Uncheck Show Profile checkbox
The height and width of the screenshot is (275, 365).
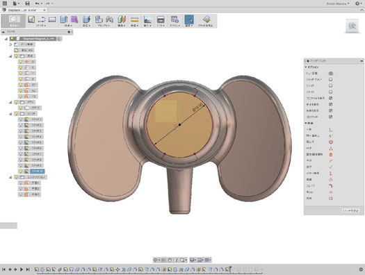(330, 99)
